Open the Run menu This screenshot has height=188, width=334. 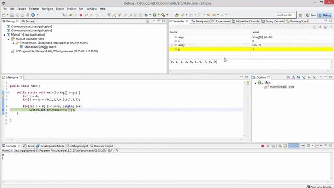81,9
